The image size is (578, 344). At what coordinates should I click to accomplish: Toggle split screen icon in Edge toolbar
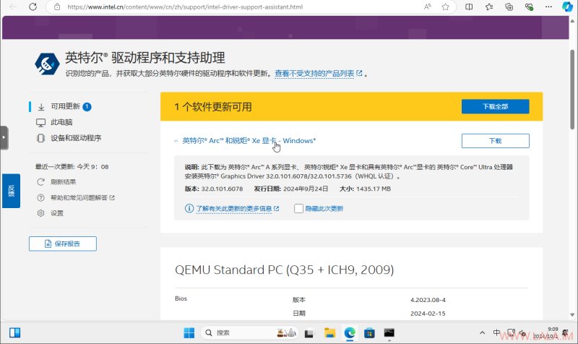click(469, 7)
